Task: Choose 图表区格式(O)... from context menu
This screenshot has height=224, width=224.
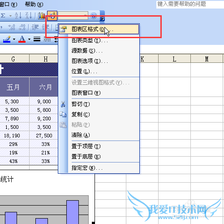Action: point(99,29)
